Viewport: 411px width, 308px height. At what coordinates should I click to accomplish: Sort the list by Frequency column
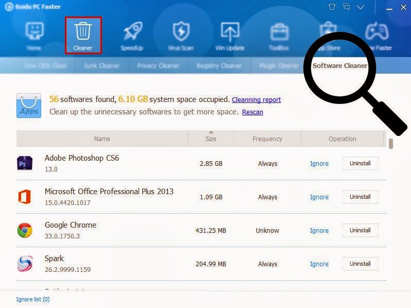pos(267,139)
